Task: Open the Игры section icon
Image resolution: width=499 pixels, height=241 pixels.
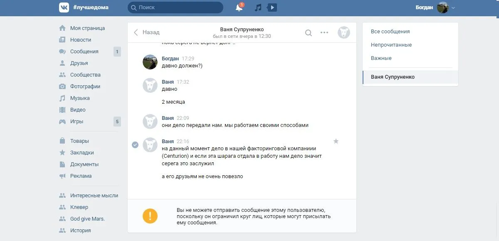Action: [x=62, y=122]
